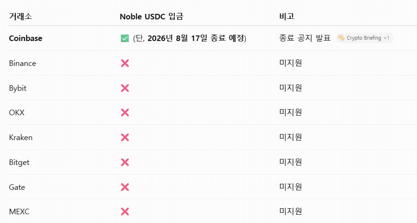The width and height of the screenshot is (417, 223).
Task: Click the 종료 공지 발표 note text
Action: pyautogui.click(x=305, y=38)
